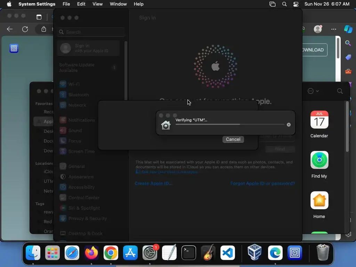The width and height of the screenshot is (356, 267).
Task: Click the UTM logo on the web page
Action: 14,48
